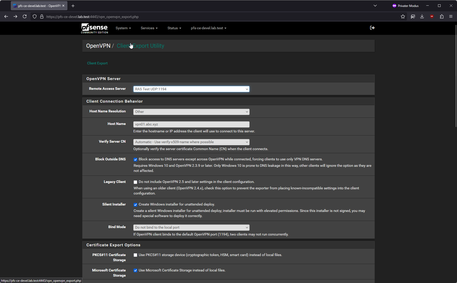The height and width of the screenshot is (283, 457).
Task: Enable the Legacy Client checkbox
Action: 135,182
